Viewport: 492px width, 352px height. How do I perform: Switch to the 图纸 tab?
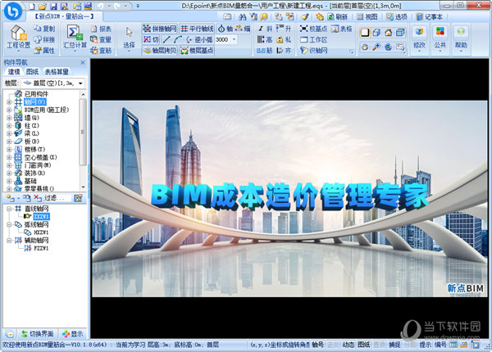point(32,72)
